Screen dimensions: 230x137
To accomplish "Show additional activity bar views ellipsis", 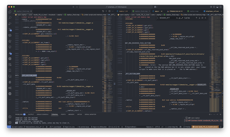I will tap(10, 100).
